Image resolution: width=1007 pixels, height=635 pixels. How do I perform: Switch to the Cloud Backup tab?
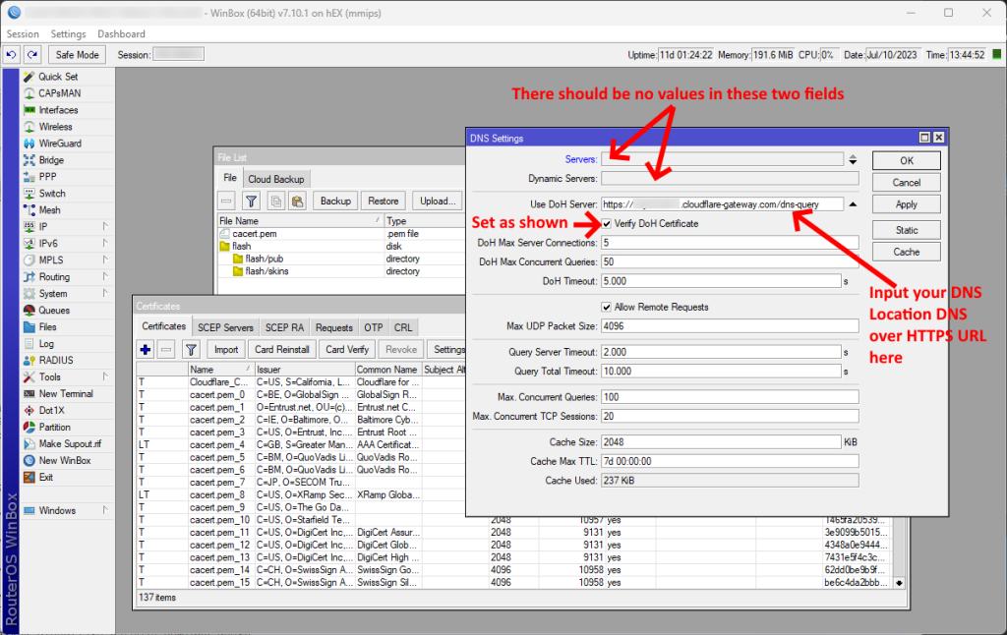276,179
